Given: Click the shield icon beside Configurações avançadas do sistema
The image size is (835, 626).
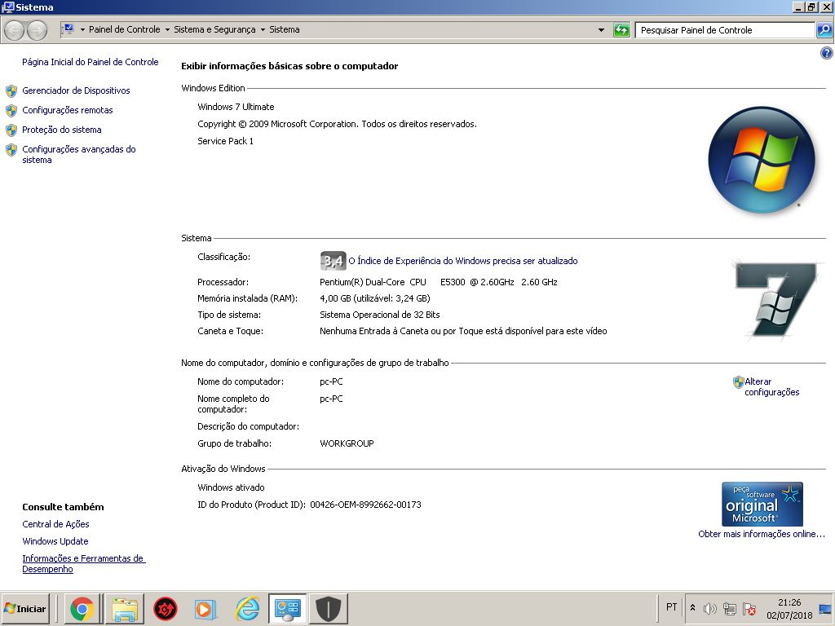Looking at the screenshot, I should point(11,150).
